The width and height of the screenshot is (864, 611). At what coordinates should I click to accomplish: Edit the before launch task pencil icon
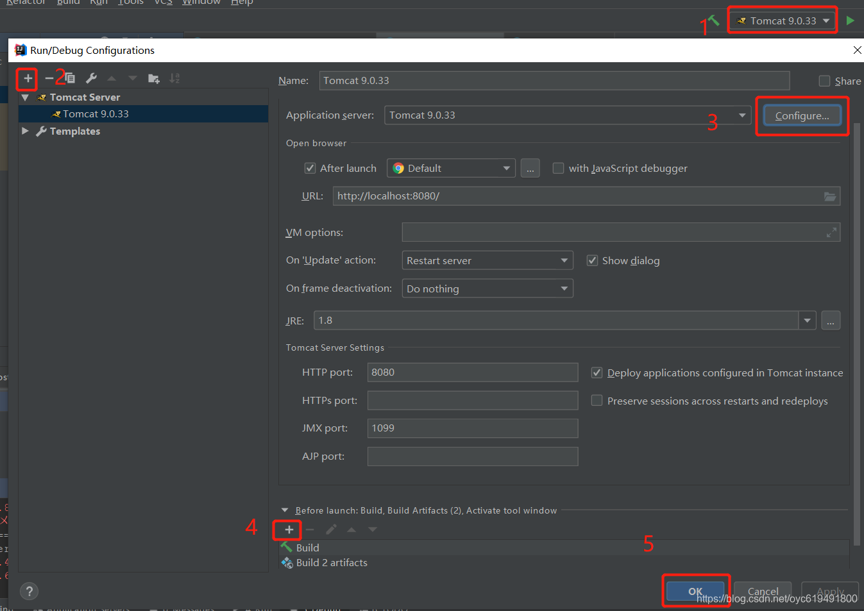(x=331, y=530)
